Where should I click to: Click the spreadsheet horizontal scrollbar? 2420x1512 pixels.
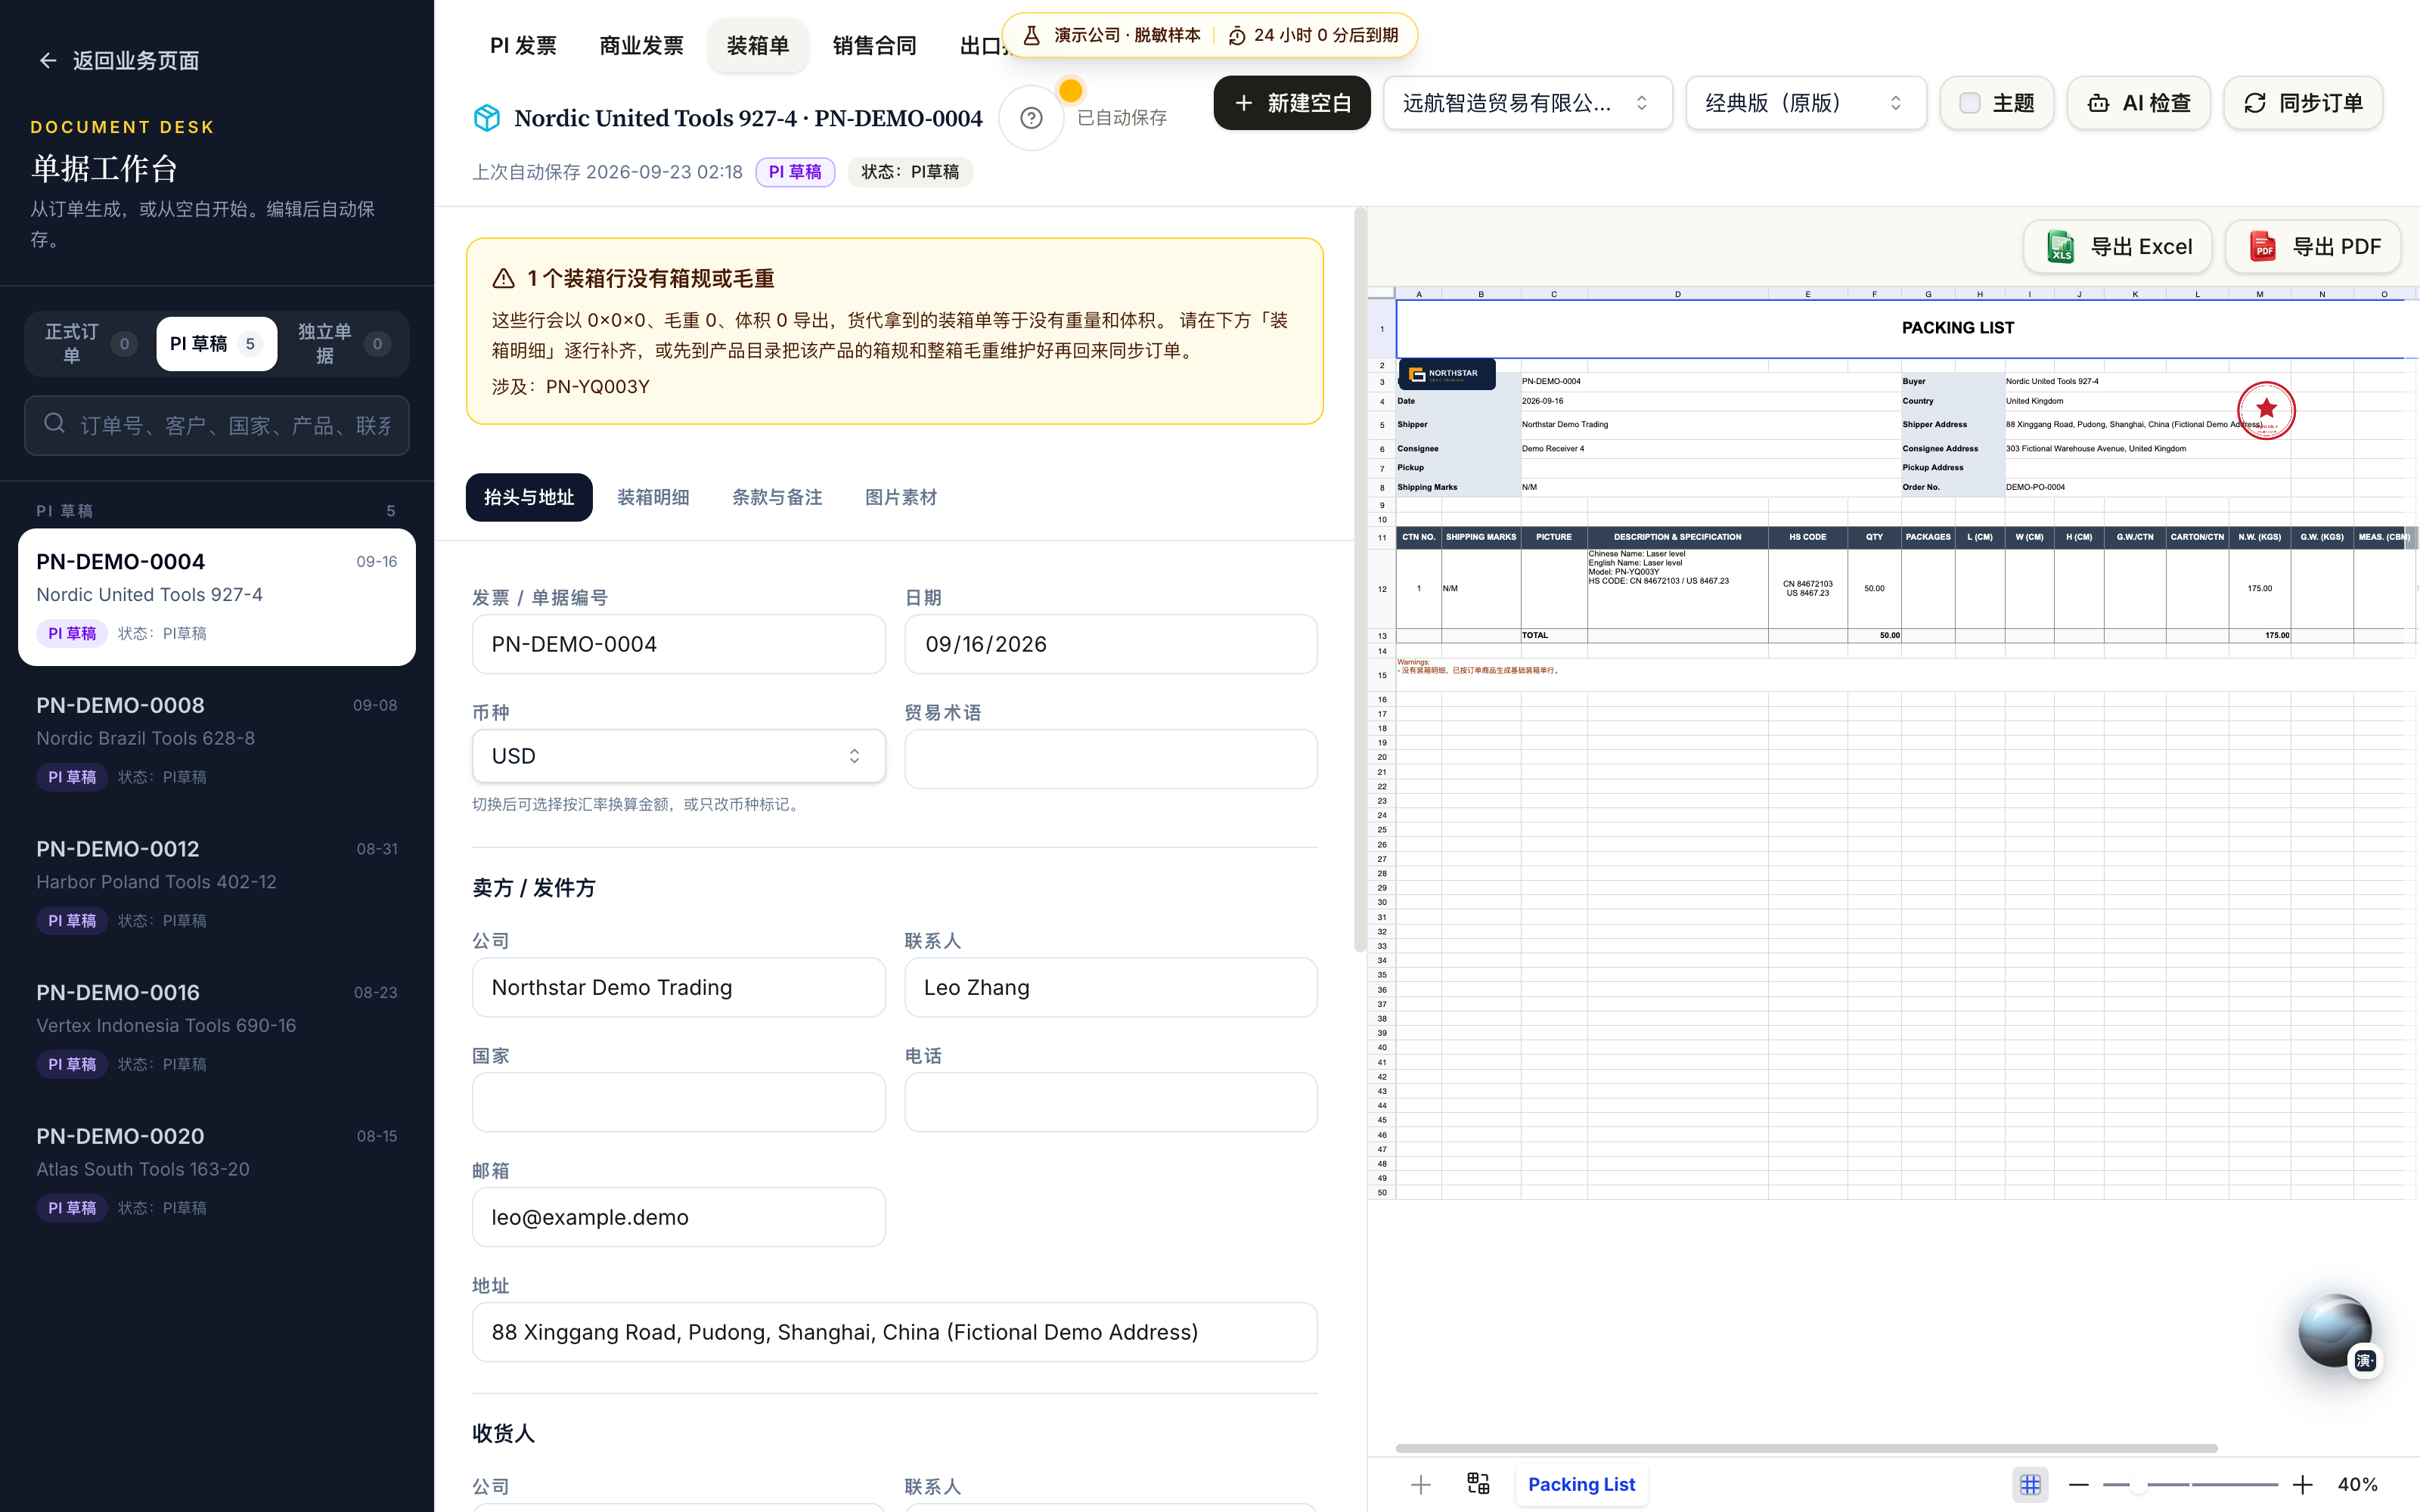(x=1806, y=1448)
